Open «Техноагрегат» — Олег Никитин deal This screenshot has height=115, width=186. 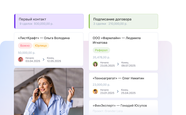click(x=123, y=85)
